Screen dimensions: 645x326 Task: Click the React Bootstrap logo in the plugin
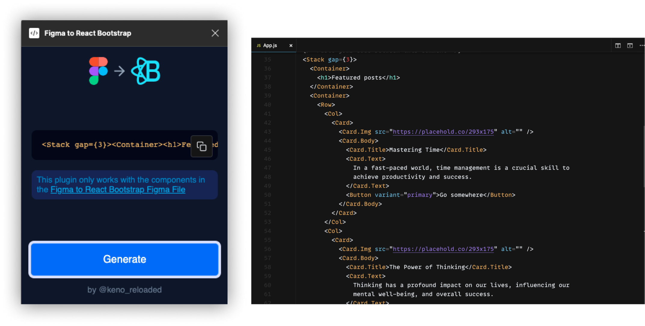point(146,71)
